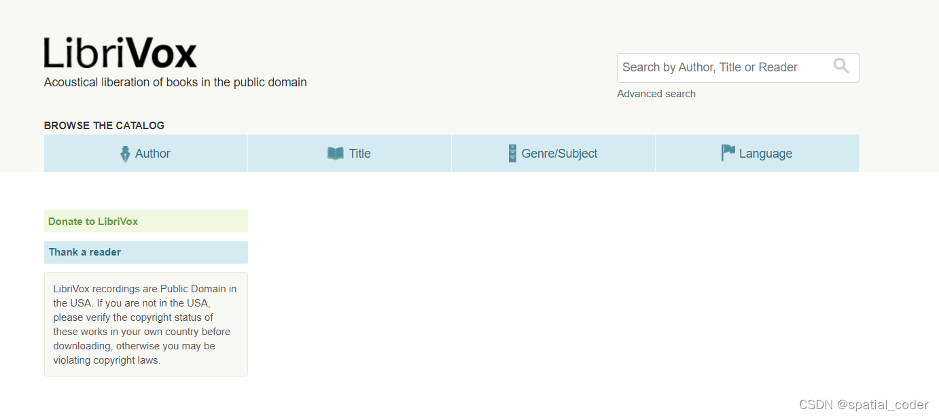The width and height of the screenshot is (939, 418).
Task: Browse catalog by Title tab
Action: point(349,154)
